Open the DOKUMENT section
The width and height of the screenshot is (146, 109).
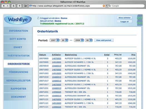(18, 97)
